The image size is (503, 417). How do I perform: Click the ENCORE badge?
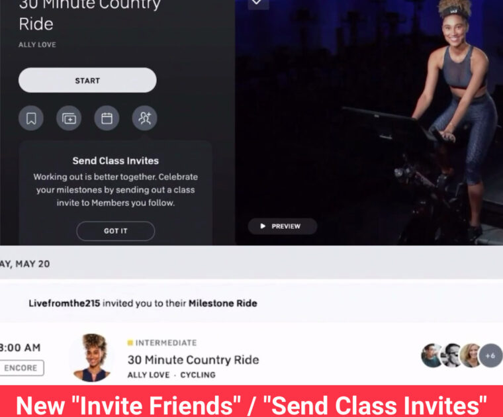[x=21, y=368]
